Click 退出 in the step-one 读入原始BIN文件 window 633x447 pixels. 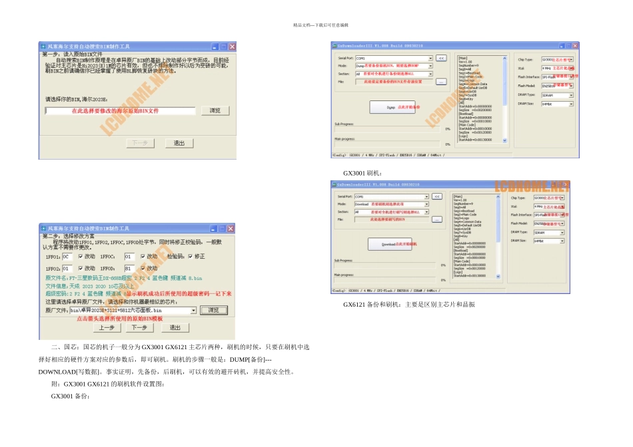[179, 143]
